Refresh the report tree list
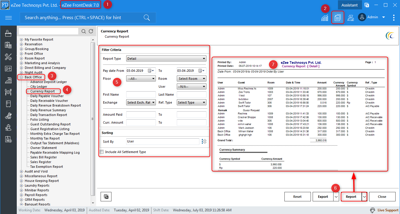The height and width of the screenshot is (214, 400). pos(91,31)
